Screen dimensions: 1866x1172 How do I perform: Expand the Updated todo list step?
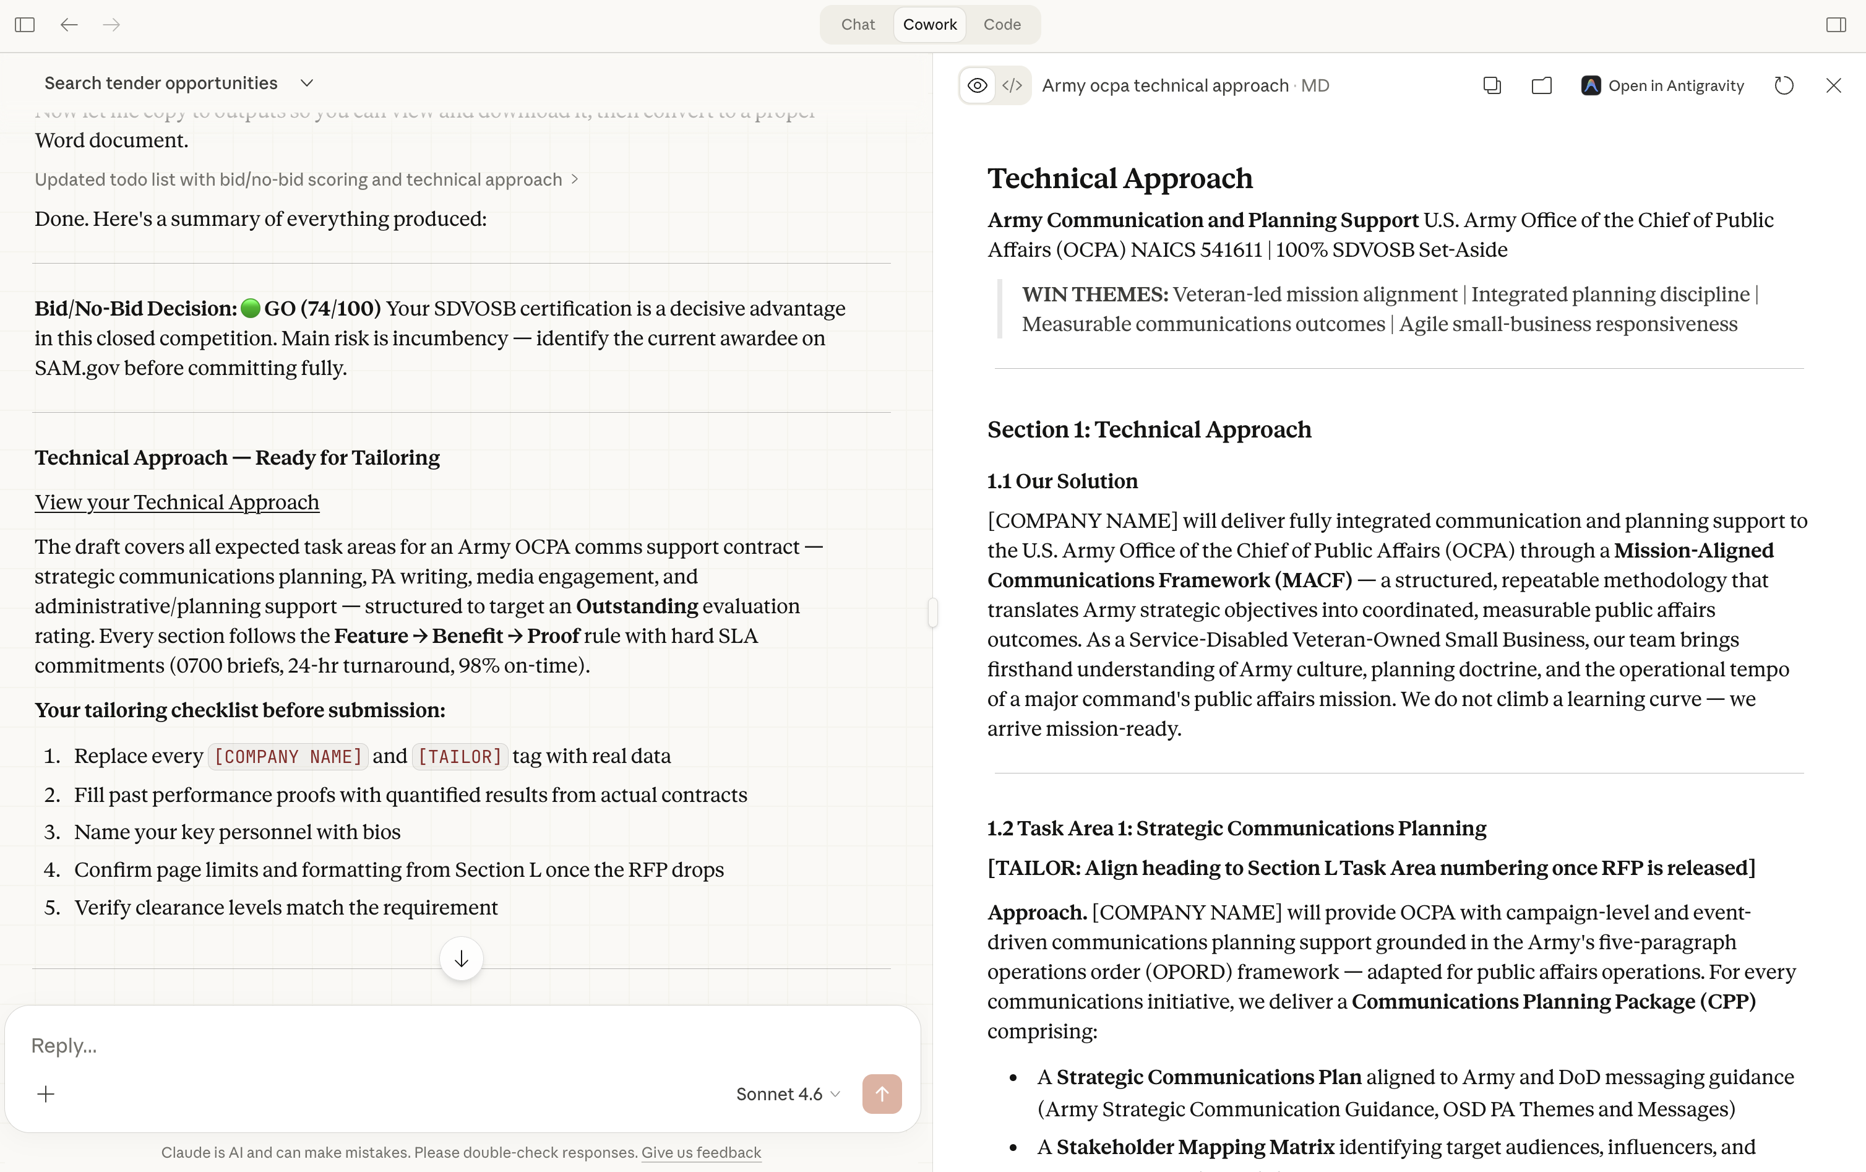306,180
